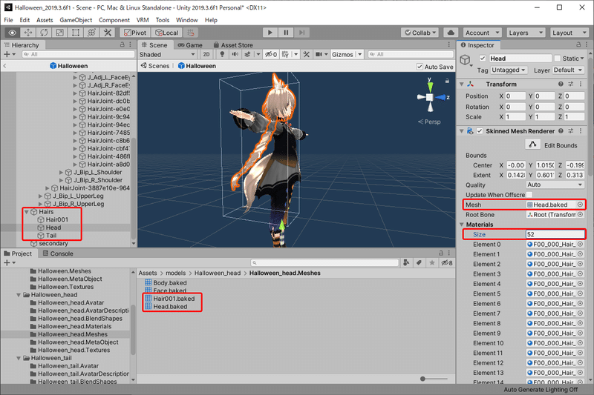This screenshot has height=395, width=594.
Task: Toggle 2D scene view mode
Action: point(206,54)
